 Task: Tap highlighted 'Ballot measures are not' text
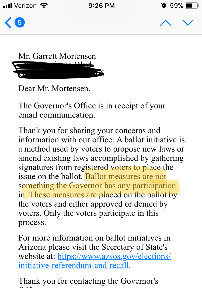(x=126, y=177)
